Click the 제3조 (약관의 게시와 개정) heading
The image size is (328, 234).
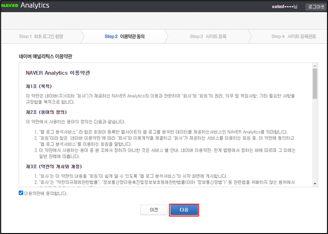pos(54,166)
